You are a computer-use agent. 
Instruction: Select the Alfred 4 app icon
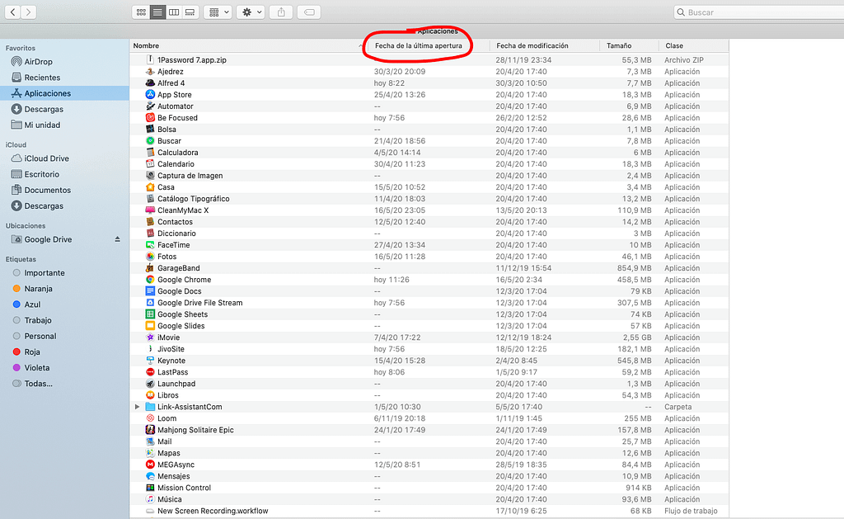pyautogui.click(x=150, y=83)
